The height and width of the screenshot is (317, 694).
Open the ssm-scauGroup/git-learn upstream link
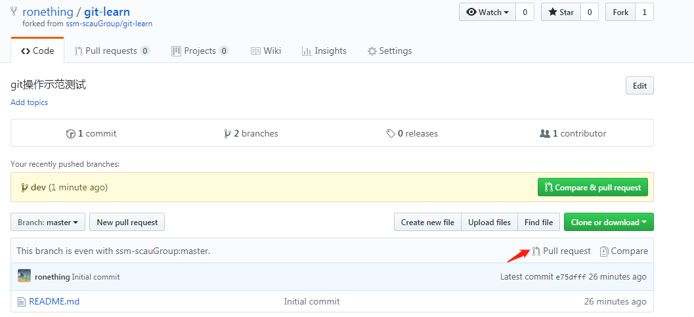110,24
